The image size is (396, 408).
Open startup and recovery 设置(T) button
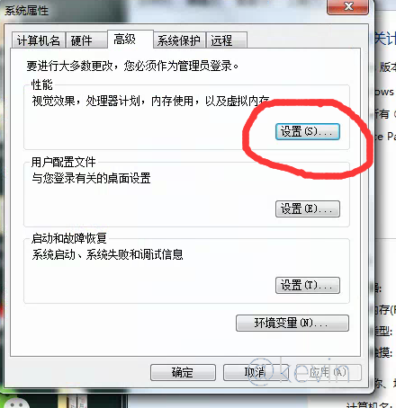[x=308, y=285]
